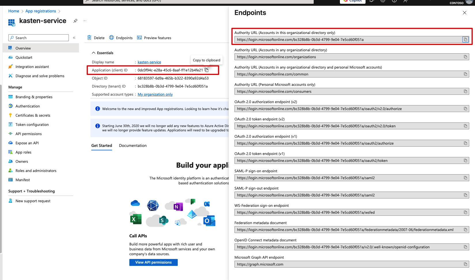This screenshot has height=280, width=475.
Task: Copy the Authority URL ending in /consumers
Action: pyautogui.click(x=465, y=91)
